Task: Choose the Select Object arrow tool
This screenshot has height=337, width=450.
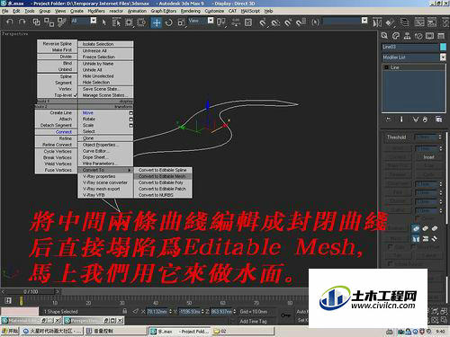Action: click(104, 22)
